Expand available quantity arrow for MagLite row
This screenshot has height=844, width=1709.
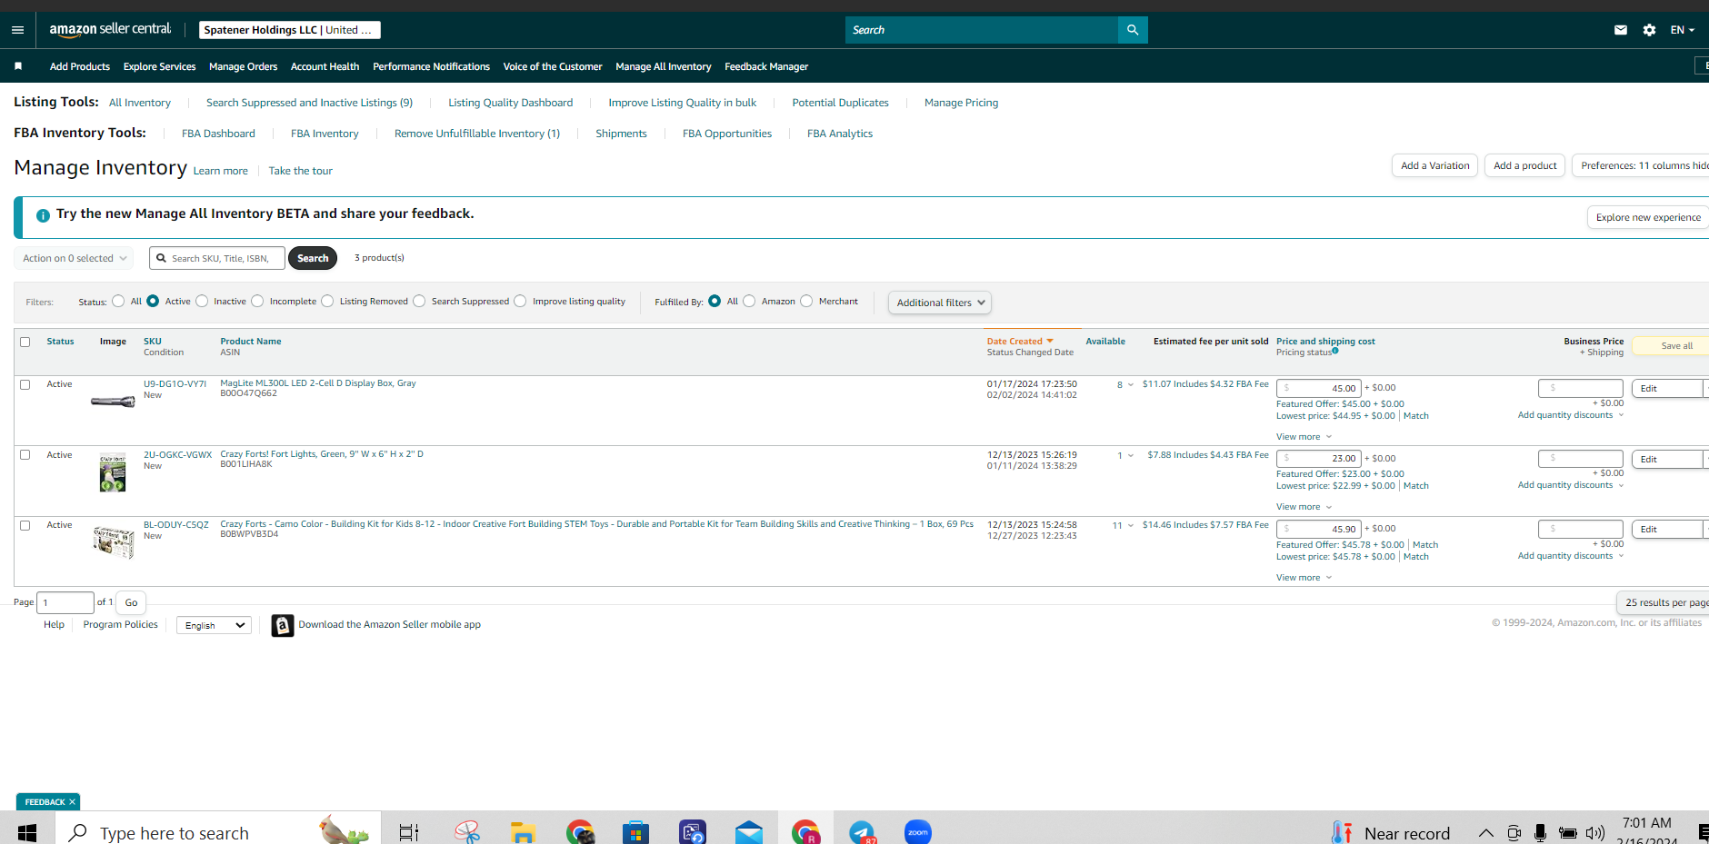[1130, 385]
